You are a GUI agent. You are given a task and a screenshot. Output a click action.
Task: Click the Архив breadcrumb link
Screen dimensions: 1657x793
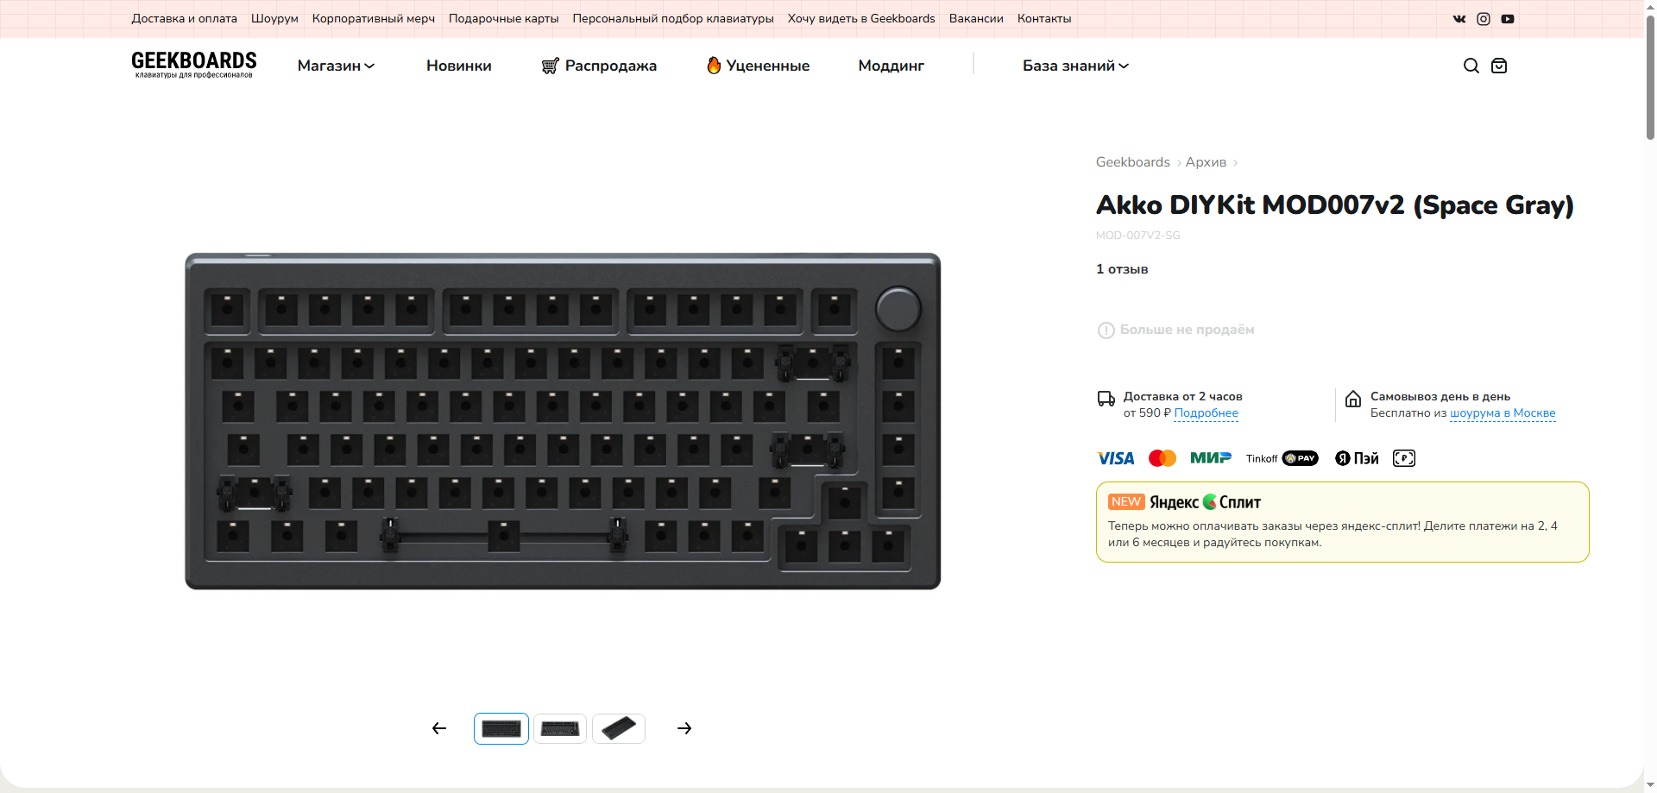click(1206, 162)
